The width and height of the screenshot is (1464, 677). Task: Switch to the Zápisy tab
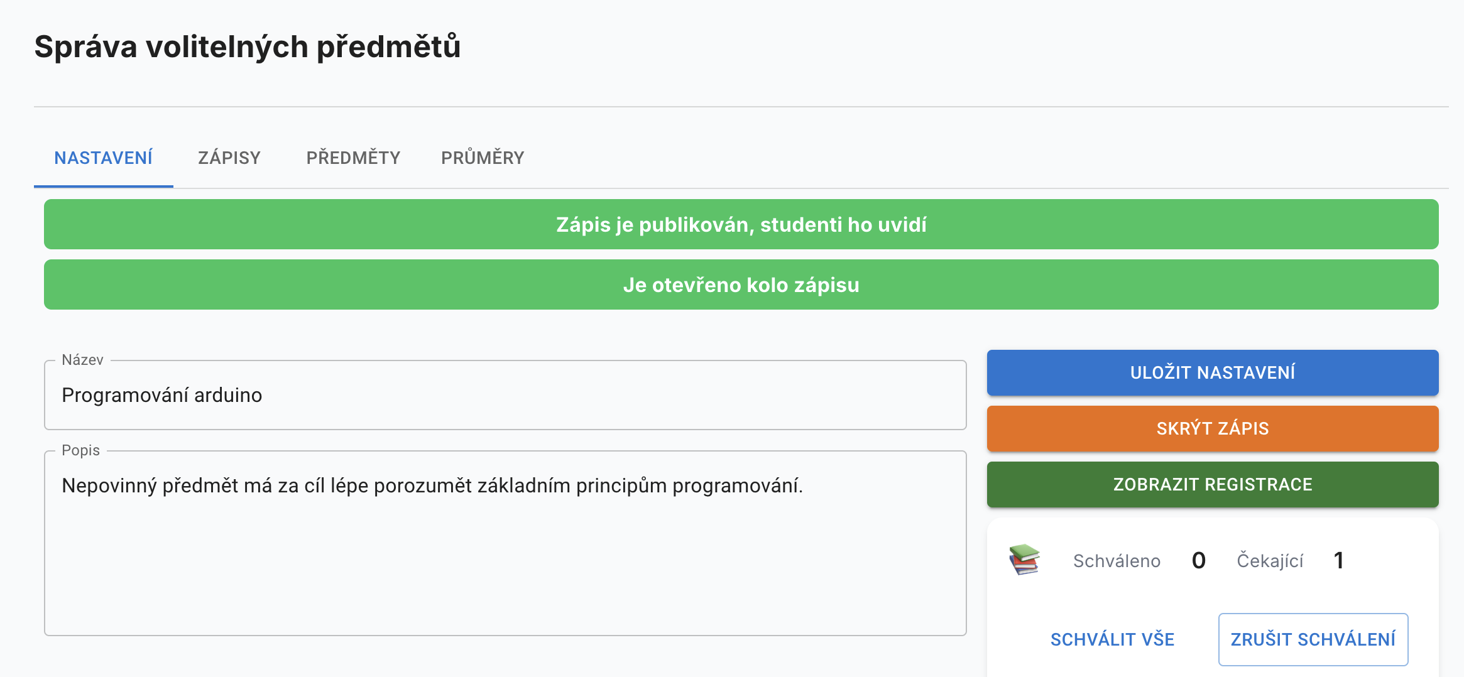pyautogui.click(x=229, y=158)
